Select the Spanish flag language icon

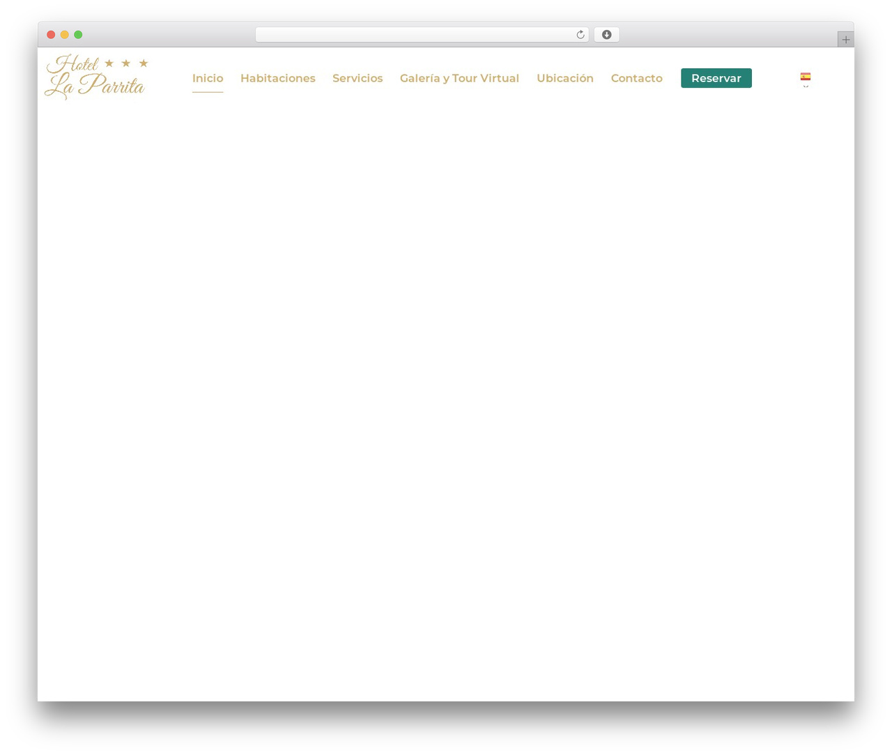click(806, 77)
